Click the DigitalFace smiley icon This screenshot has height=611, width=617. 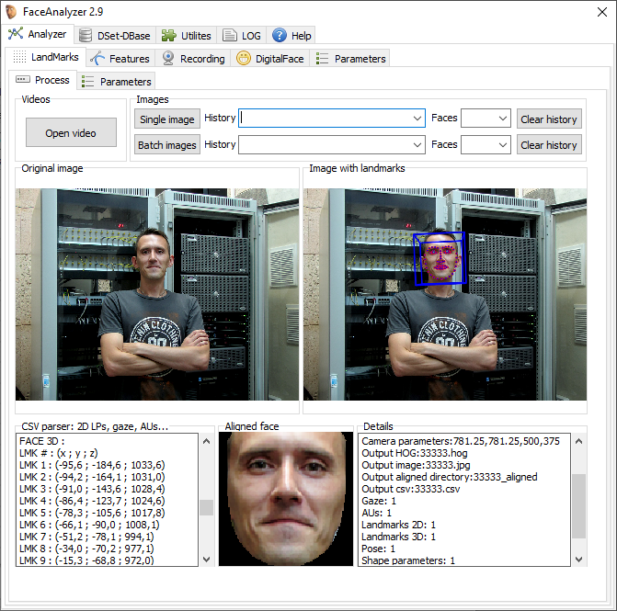point(243,59)
